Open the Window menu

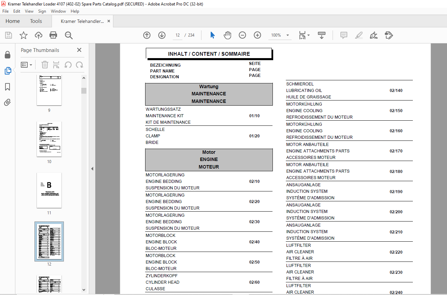click(58, 11)
